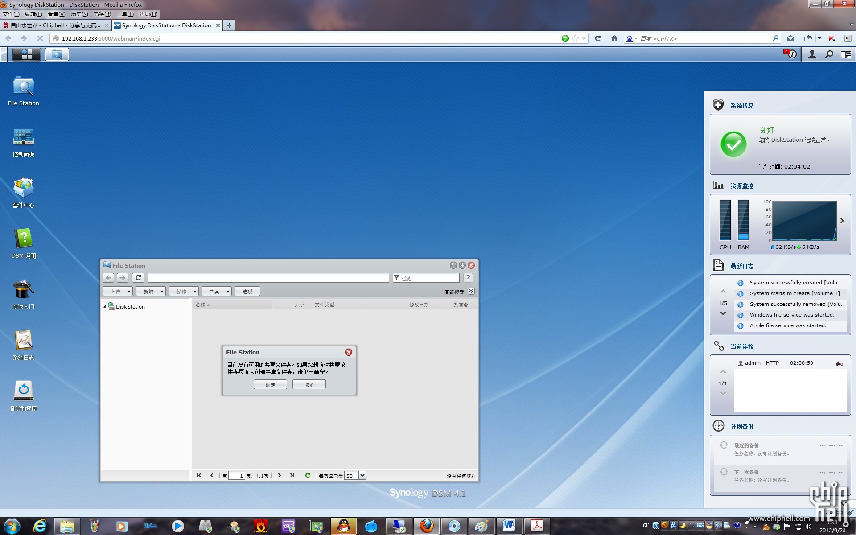Open 操作 action dropdown
Screen dimensions: 856x535
coord(184,292)
